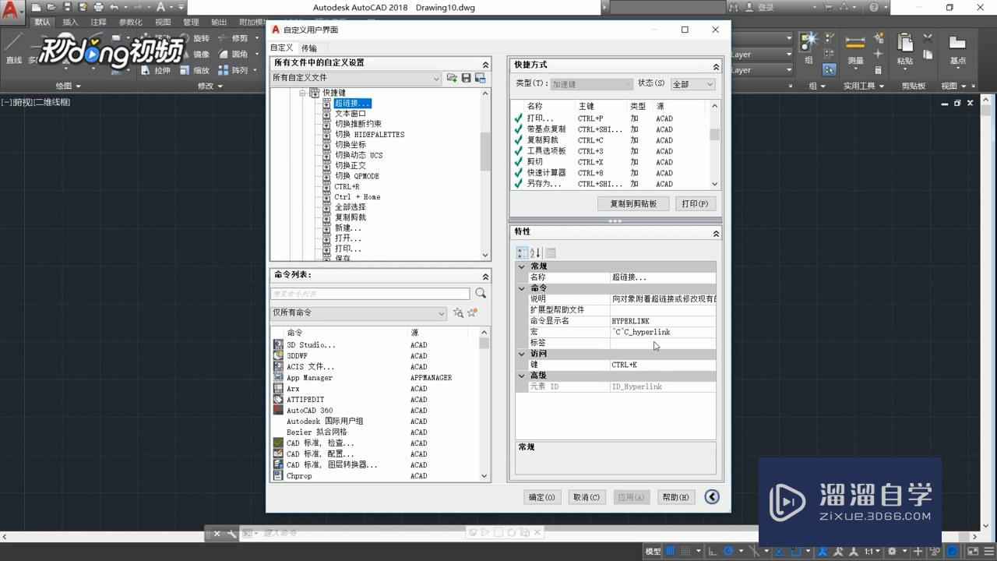Click the find command or text icon

click(x=458, y=312)
